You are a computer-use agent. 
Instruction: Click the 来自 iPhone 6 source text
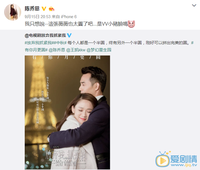point(64,17)
